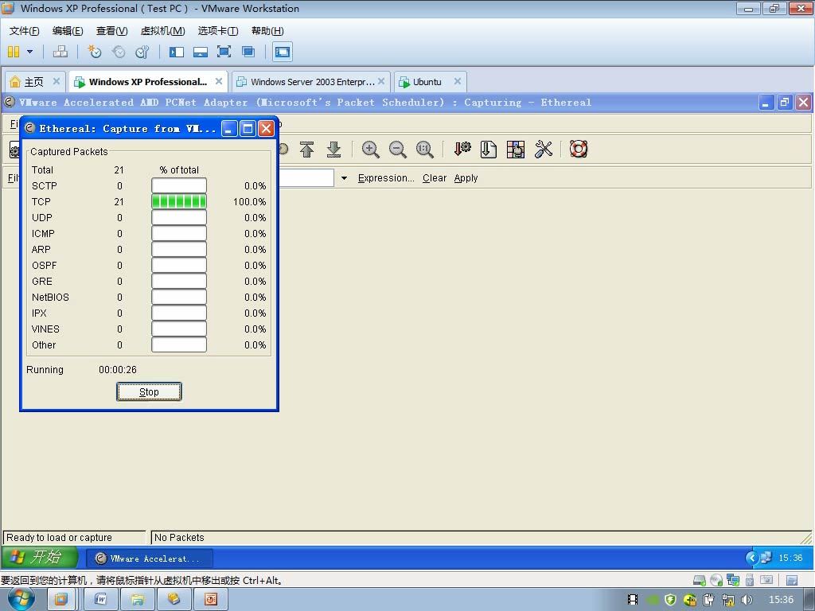
Task: Open the 帮助(H) menu
Action: pyautogui.click(x=267, y=31)
